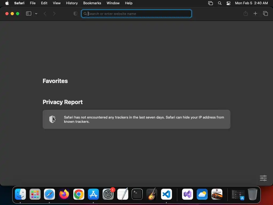Click the Favorites heading
This screenshot has width=273, height=205.
click(x=55, y=81)
